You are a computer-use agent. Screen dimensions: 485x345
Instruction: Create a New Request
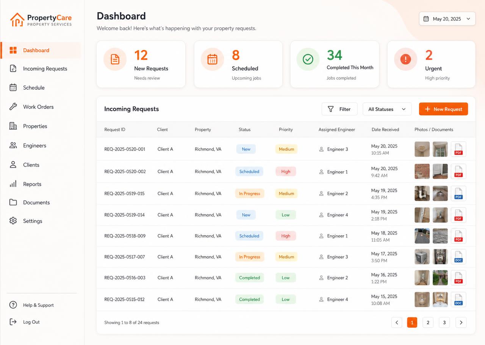pyautogui.click(x=443, y=109)
